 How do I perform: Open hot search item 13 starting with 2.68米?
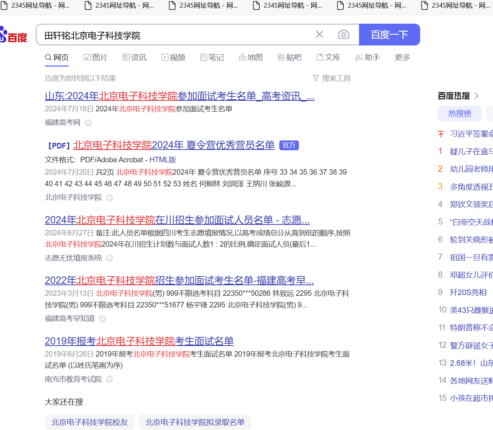pyautogui.click(x=472, y=363)
